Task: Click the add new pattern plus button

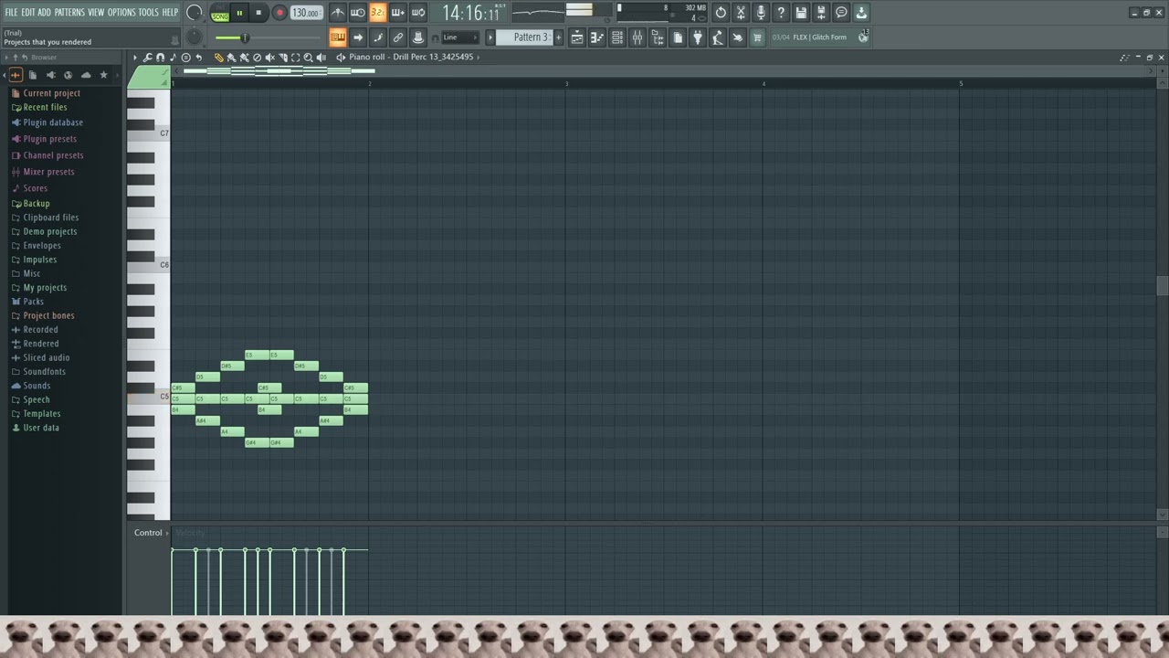Action: (559, 37)
